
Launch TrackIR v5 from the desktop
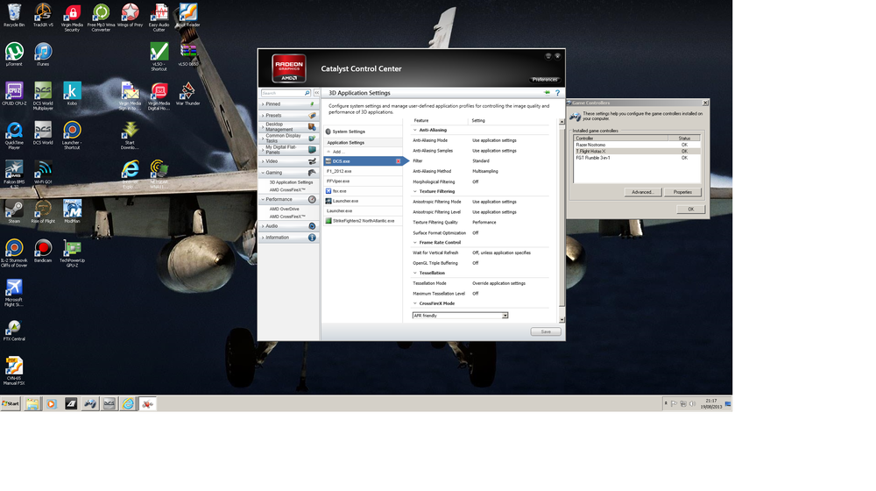tap(43, 15)
